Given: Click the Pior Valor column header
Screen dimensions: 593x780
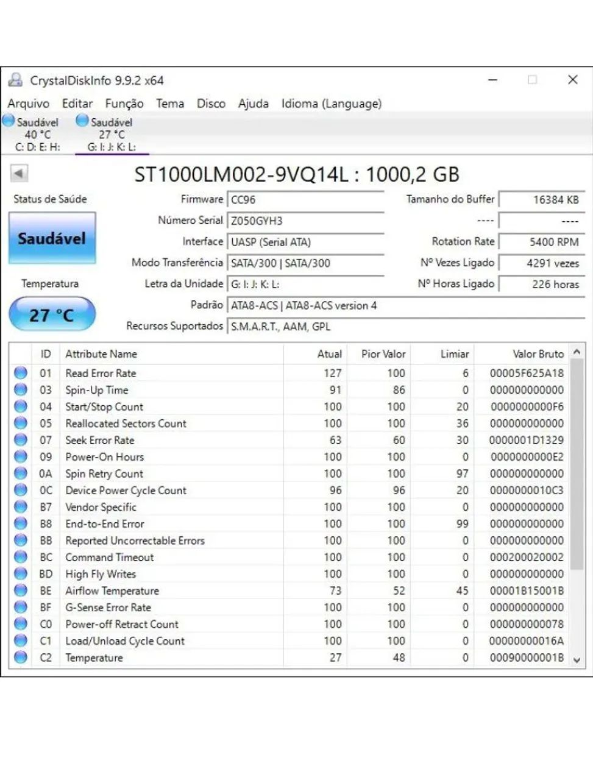Looking at the screenshot, I should point(378,354).
